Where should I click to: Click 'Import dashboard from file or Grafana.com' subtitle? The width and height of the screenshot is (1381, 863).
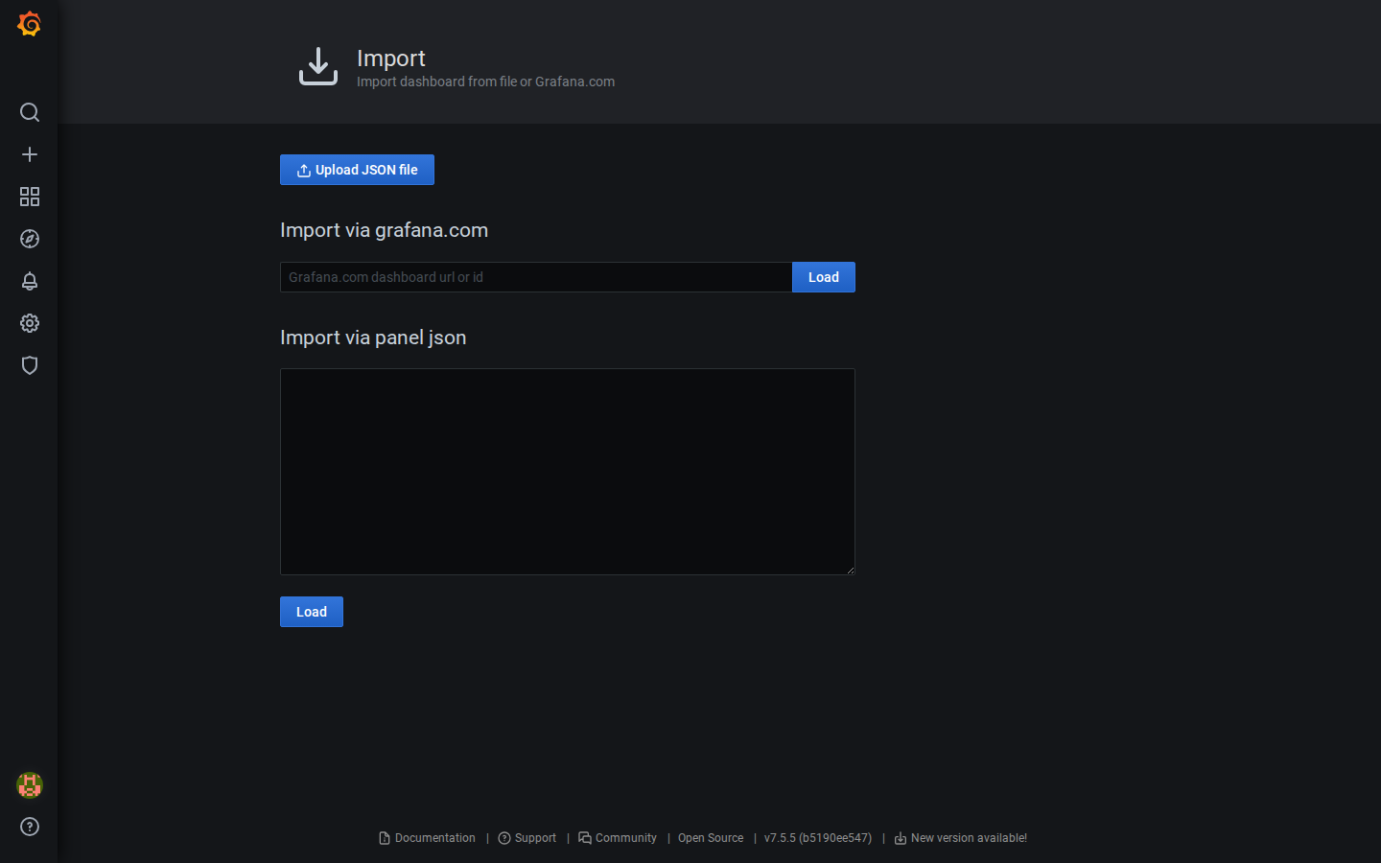[x=485, y=82]
